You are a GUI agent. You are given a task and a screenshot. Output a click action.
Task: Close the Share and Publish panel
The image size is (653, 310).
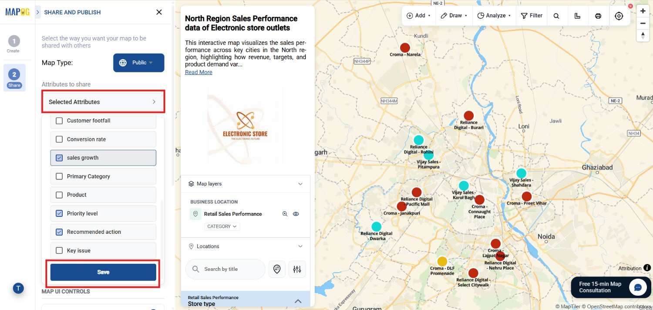pyautogui.click(x=159, y=12)
